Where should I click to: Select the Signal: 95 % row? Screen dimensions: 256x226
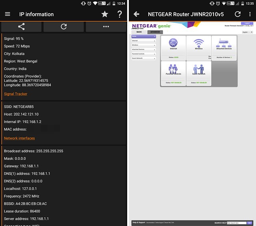coord(14,39)
